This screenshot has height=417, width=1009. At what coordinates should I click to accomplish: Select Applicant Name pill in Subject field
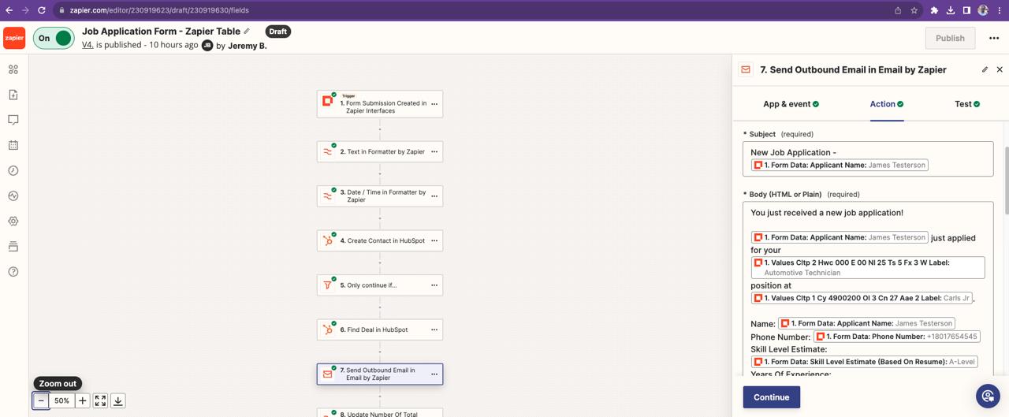(840, 165)
